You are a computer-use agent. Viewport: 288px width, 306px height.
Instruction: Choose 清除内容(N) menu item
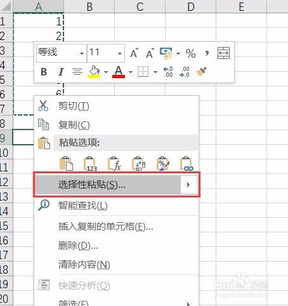point(116,265)
